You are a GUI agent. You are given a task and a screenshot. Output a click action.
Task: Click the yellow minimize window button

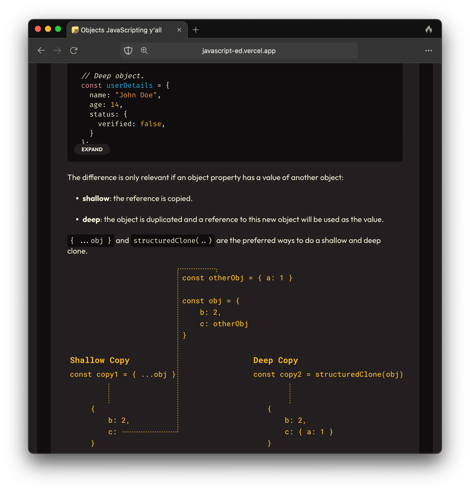point(48,29)
